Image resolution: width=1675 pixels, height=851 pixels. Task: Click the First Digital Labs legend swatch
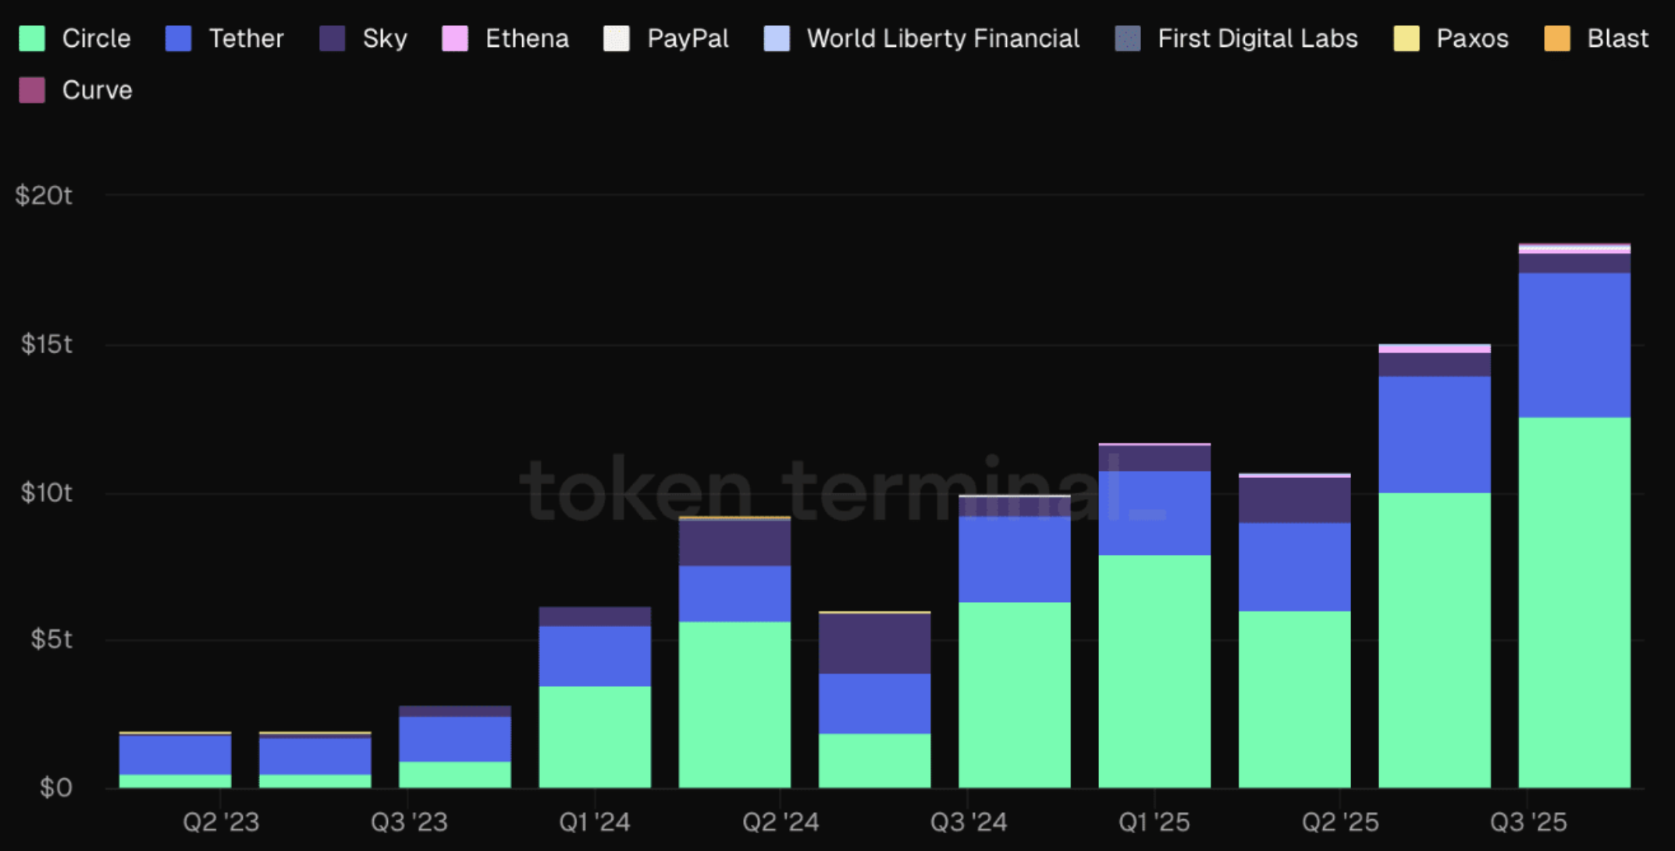tap(1128, 38)
